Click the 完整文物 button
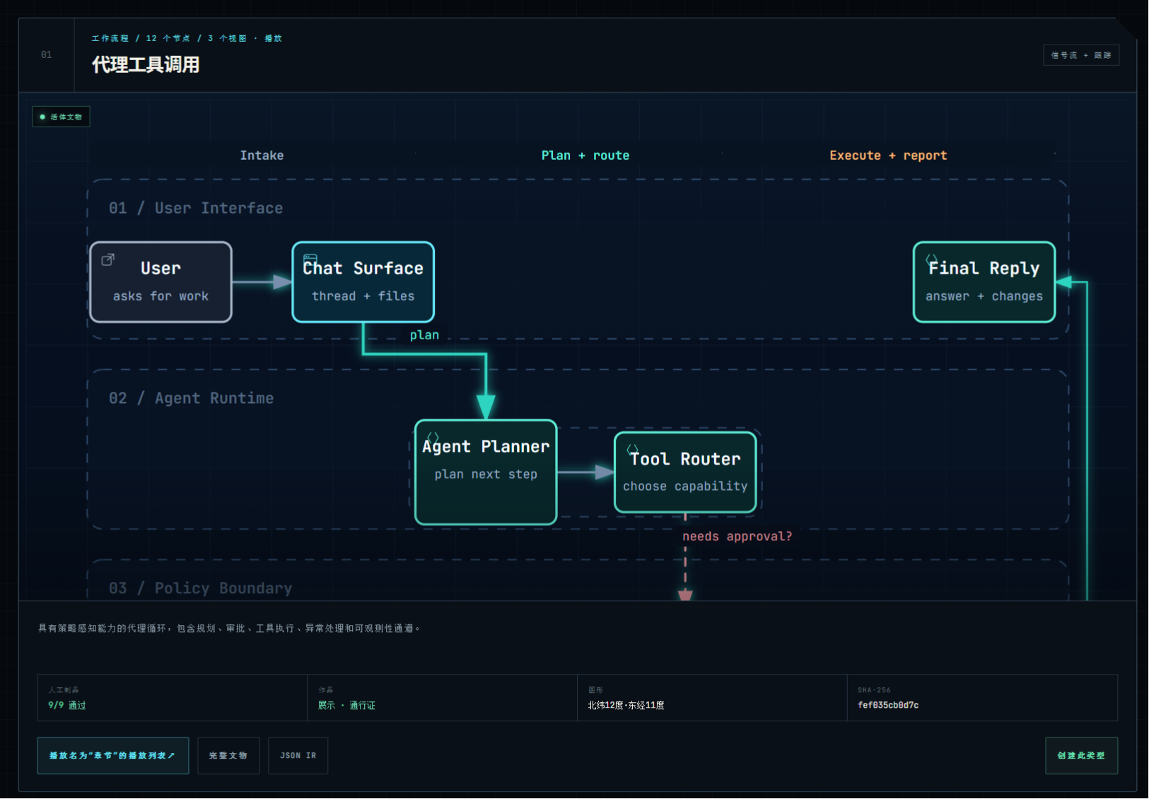 (228, 755)
